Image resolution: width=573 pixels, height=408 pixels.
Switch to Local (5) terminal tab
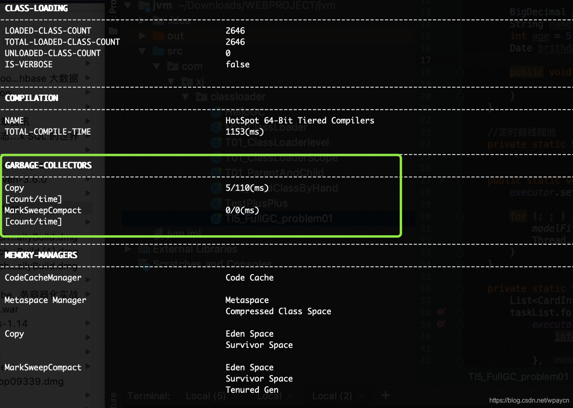tap(205, 396)
